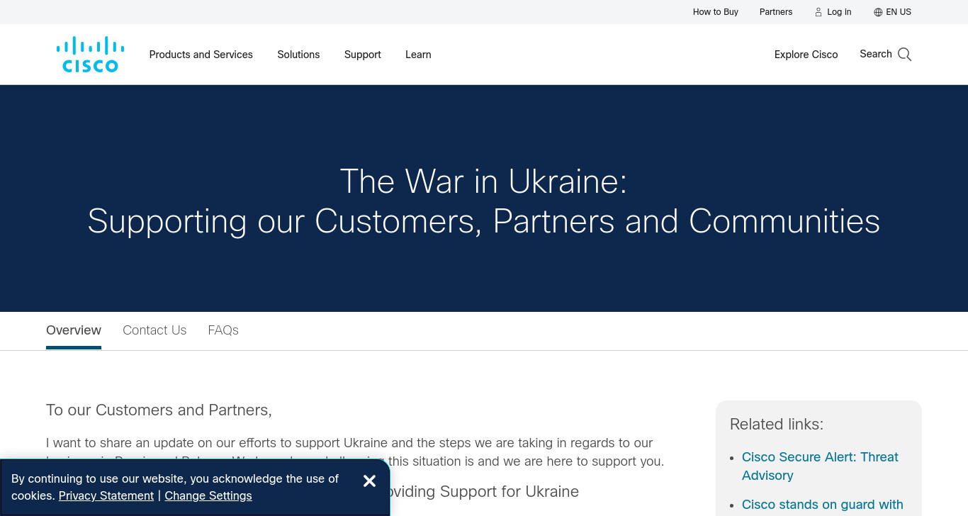
Task: Open the search magnifier icon
Action: click(905, 55)
